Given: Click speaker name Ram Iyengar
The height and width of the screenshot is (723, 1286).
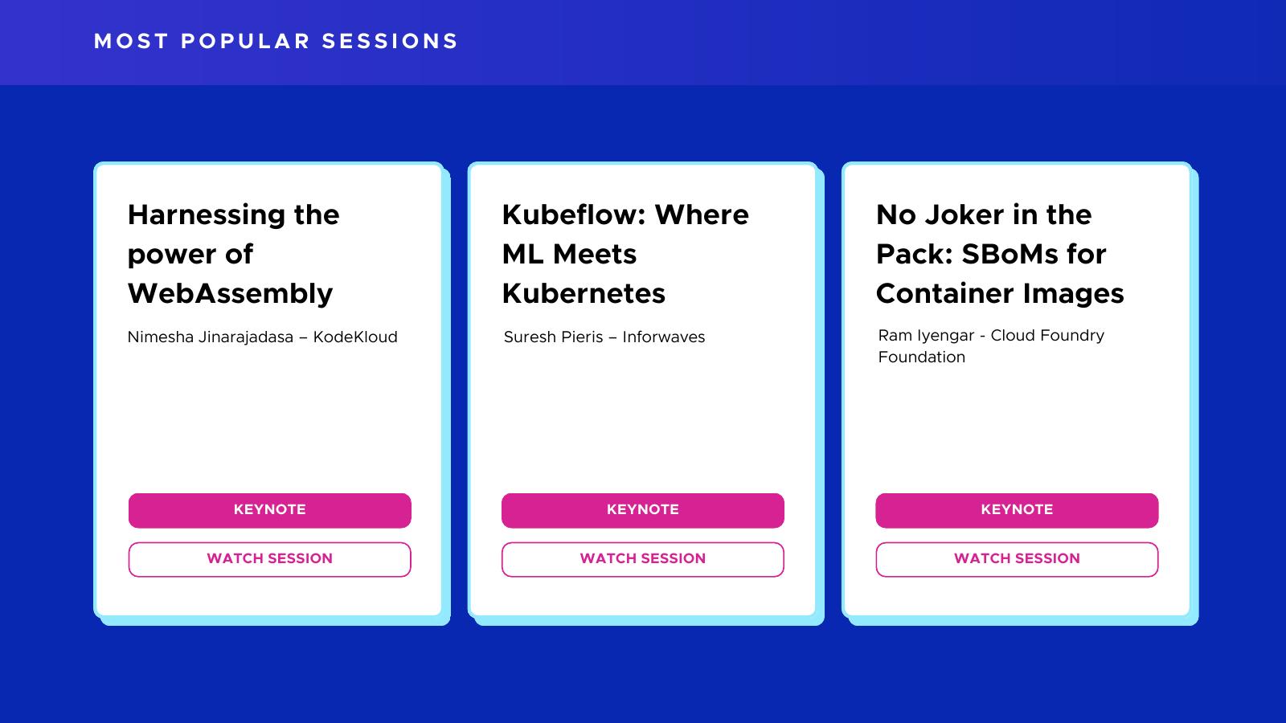Looking at the screenshot, I should click(x=926, y=336).
